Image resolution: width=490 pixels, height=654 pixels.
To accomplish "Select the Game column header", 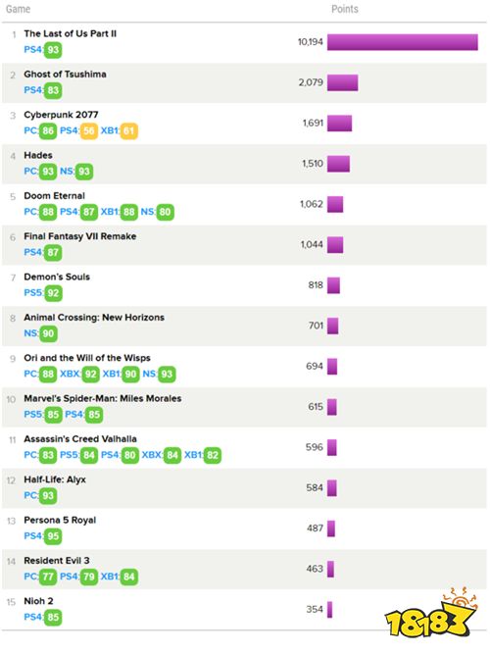I will tap(18, 9).
